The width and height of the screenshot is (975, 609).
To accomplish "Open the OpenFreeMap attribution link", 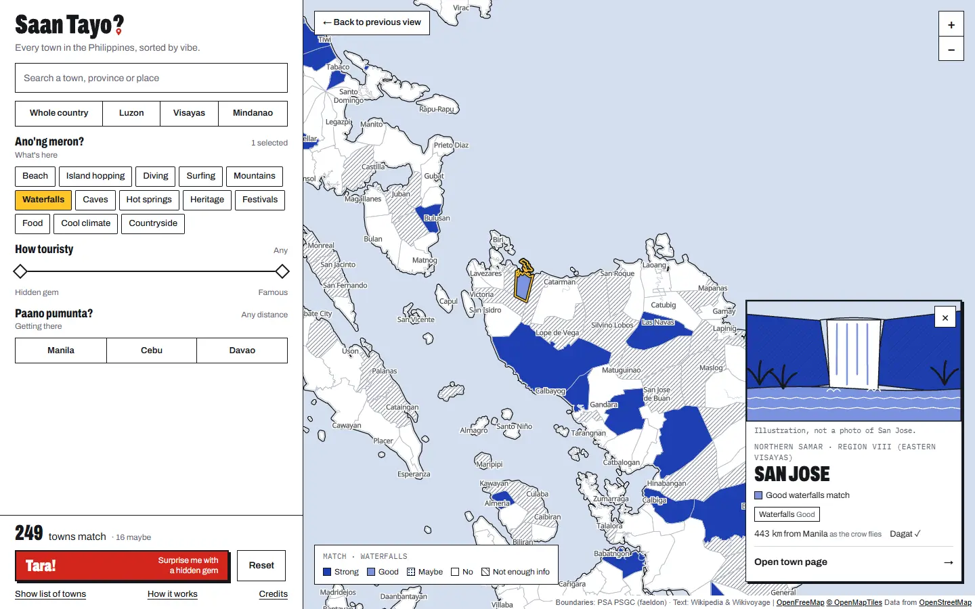I will coord(800,602).
